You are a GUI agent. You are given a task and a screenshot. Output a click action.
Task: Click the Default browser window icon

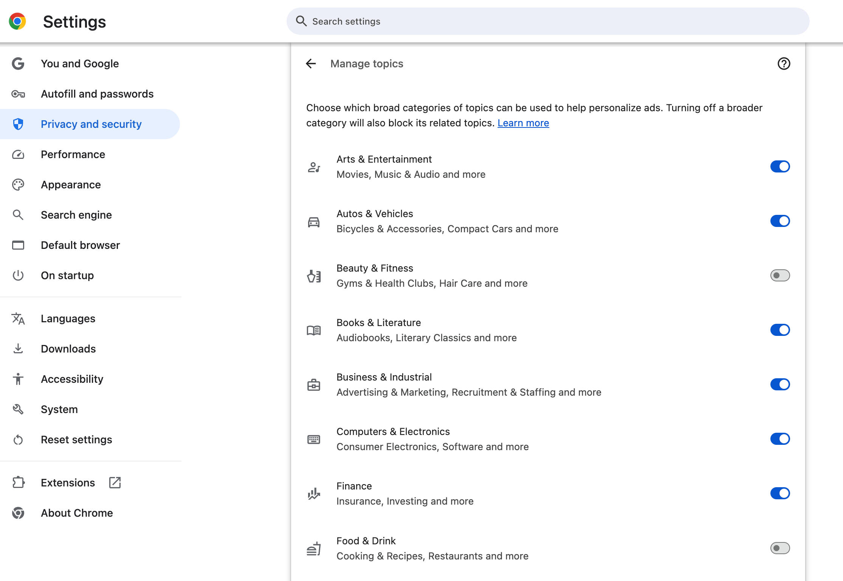(19, 245)
